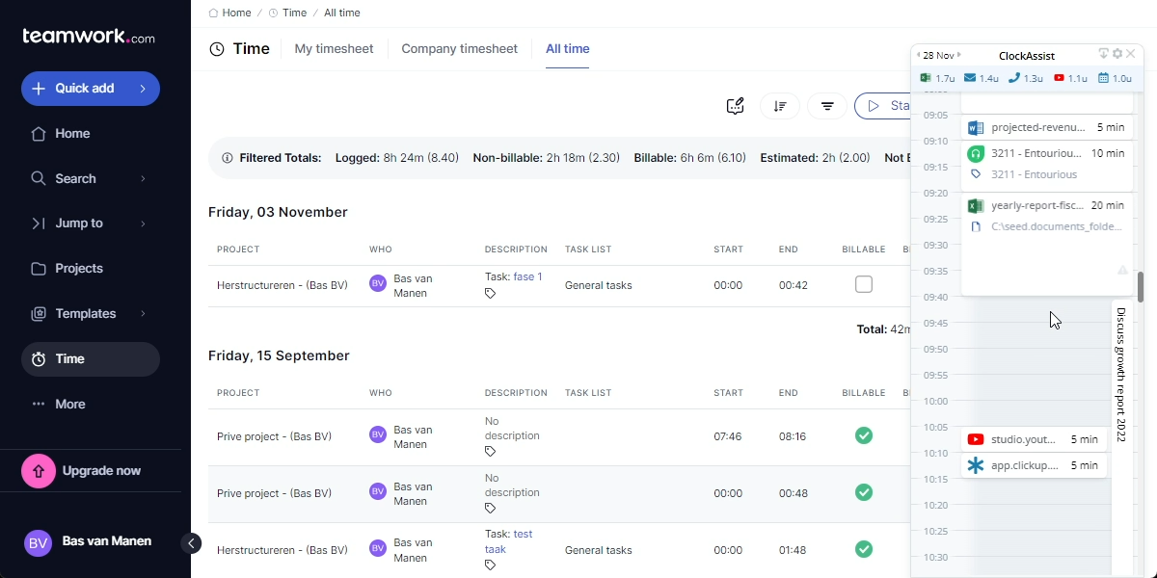Image resolution: width=1157 pixels, height=578 pixels.
Task: Click the tag icon under test taak
Action: point(490,565)
